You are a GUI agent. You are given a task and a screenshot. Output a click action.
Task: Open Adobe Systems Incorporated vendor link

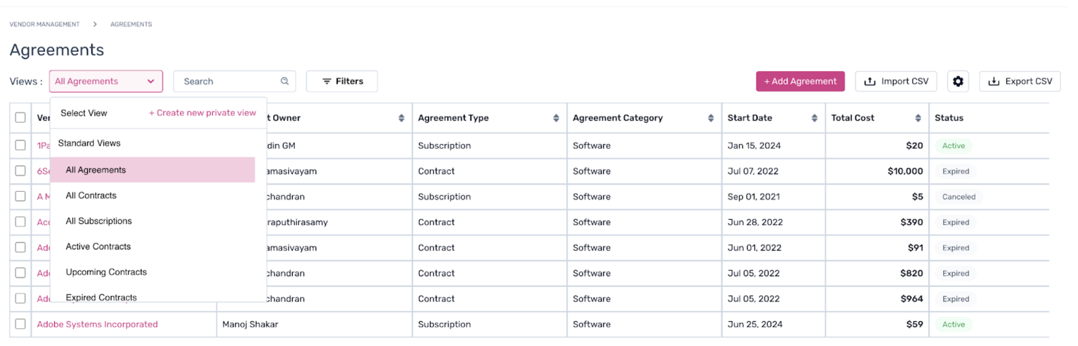pos(97,324)
